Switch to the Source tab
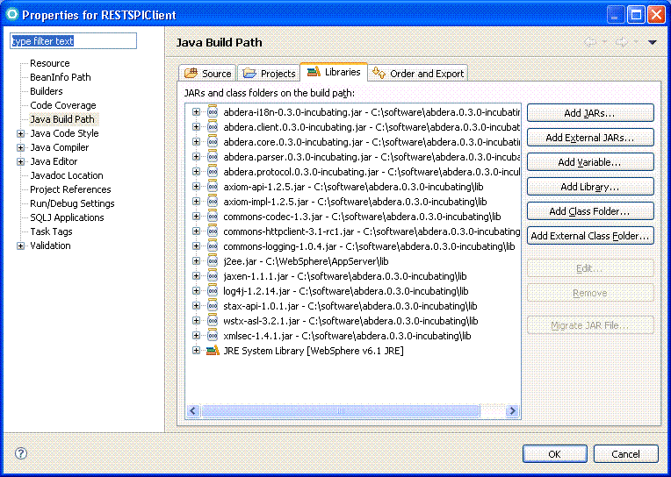The width and height of the screenshot is (671, 477). click(207, 73)
